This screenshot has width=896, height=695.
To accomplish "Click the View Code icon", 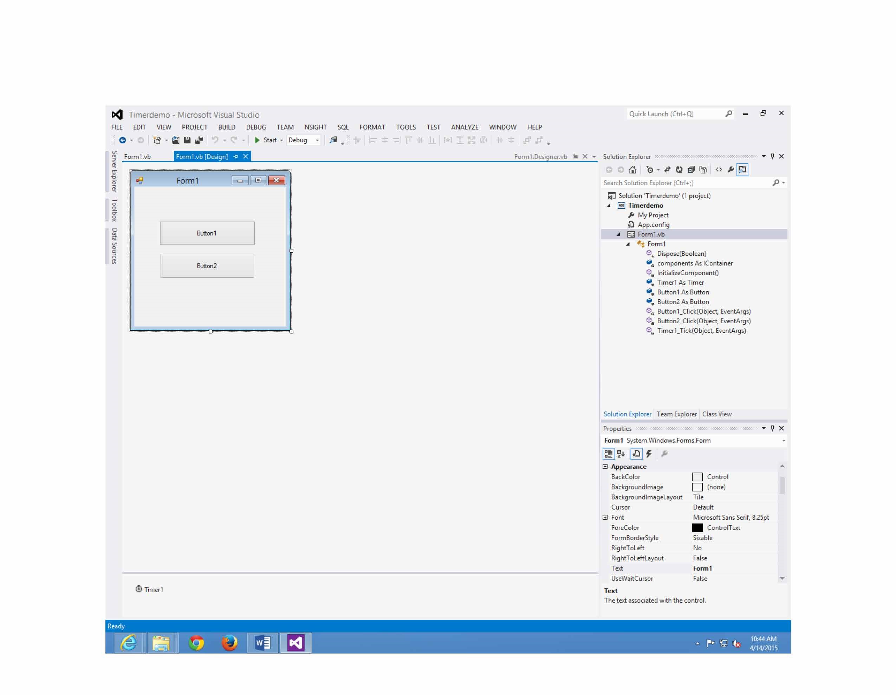I will point(719,170).
